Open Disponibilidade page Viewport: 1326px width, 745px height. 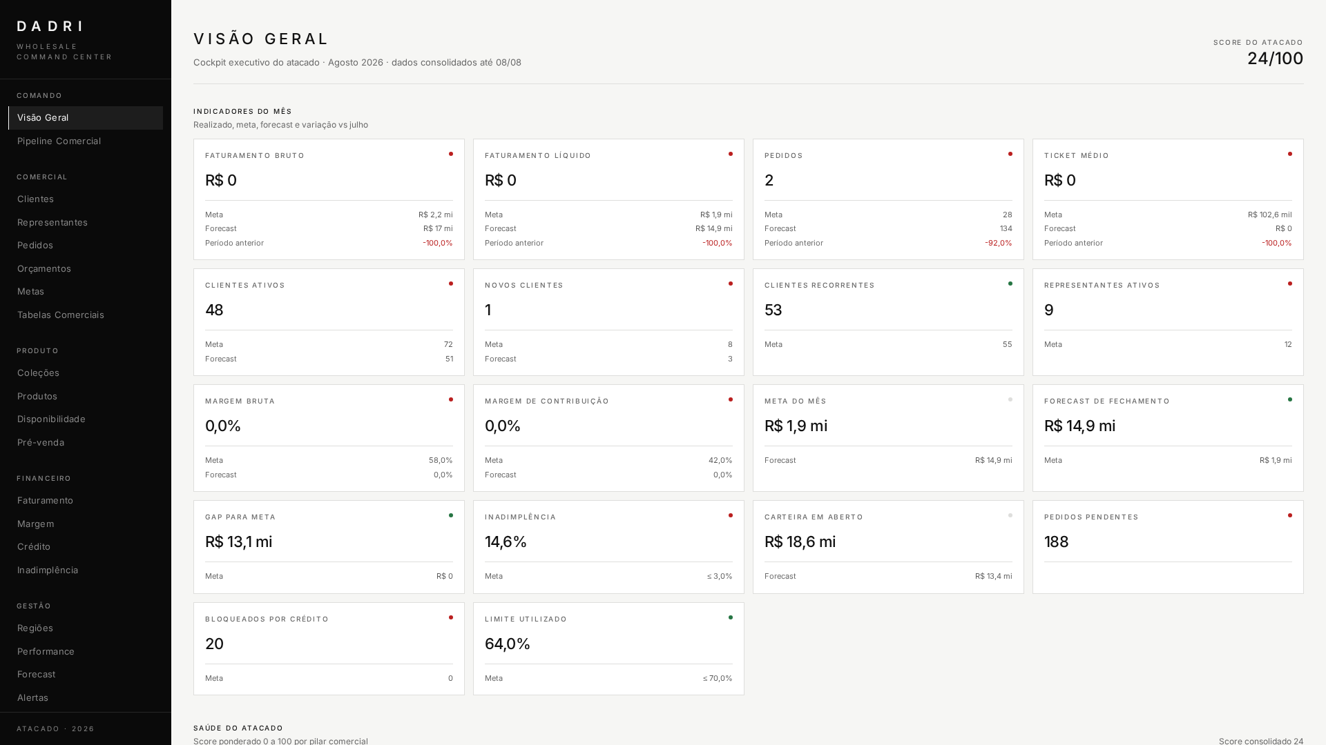tap(86, 419)
